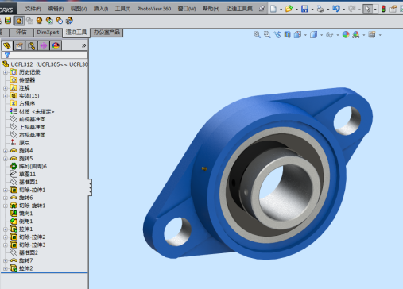
Task: Click the Apply Scene icon
Action: click(x=356, y=34)
